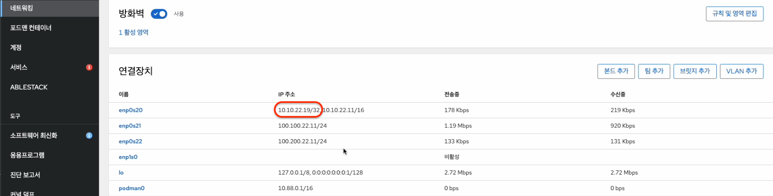Click the 규칙 및 영역 편집 button

[734, 13]
